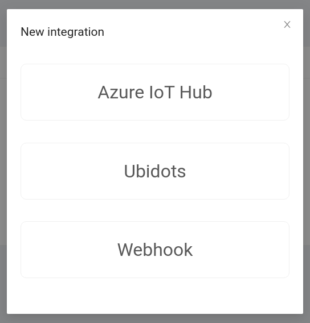
Task: Add a new Azure IoT Hub integration
Action: (155, 92)
